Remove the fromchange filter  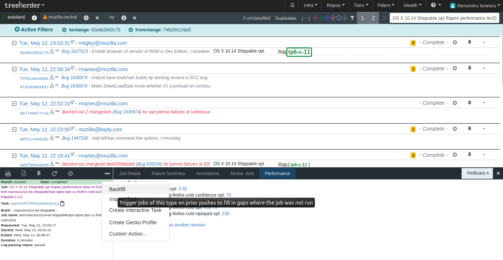coord(131,30)
